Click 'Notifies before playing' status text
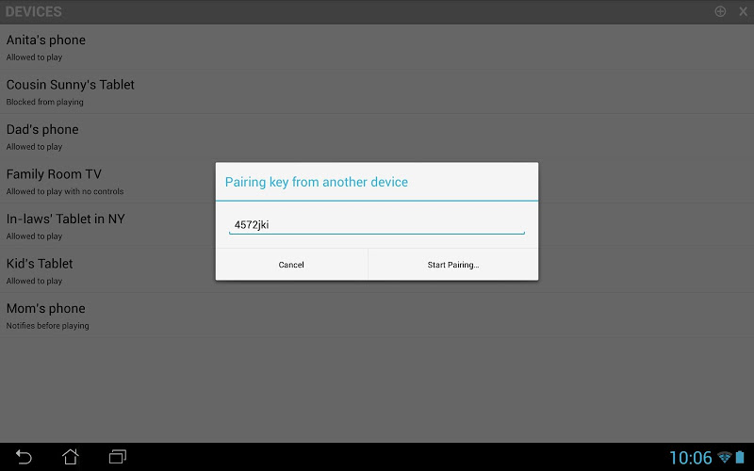754x471 pixels. (48, 326)
